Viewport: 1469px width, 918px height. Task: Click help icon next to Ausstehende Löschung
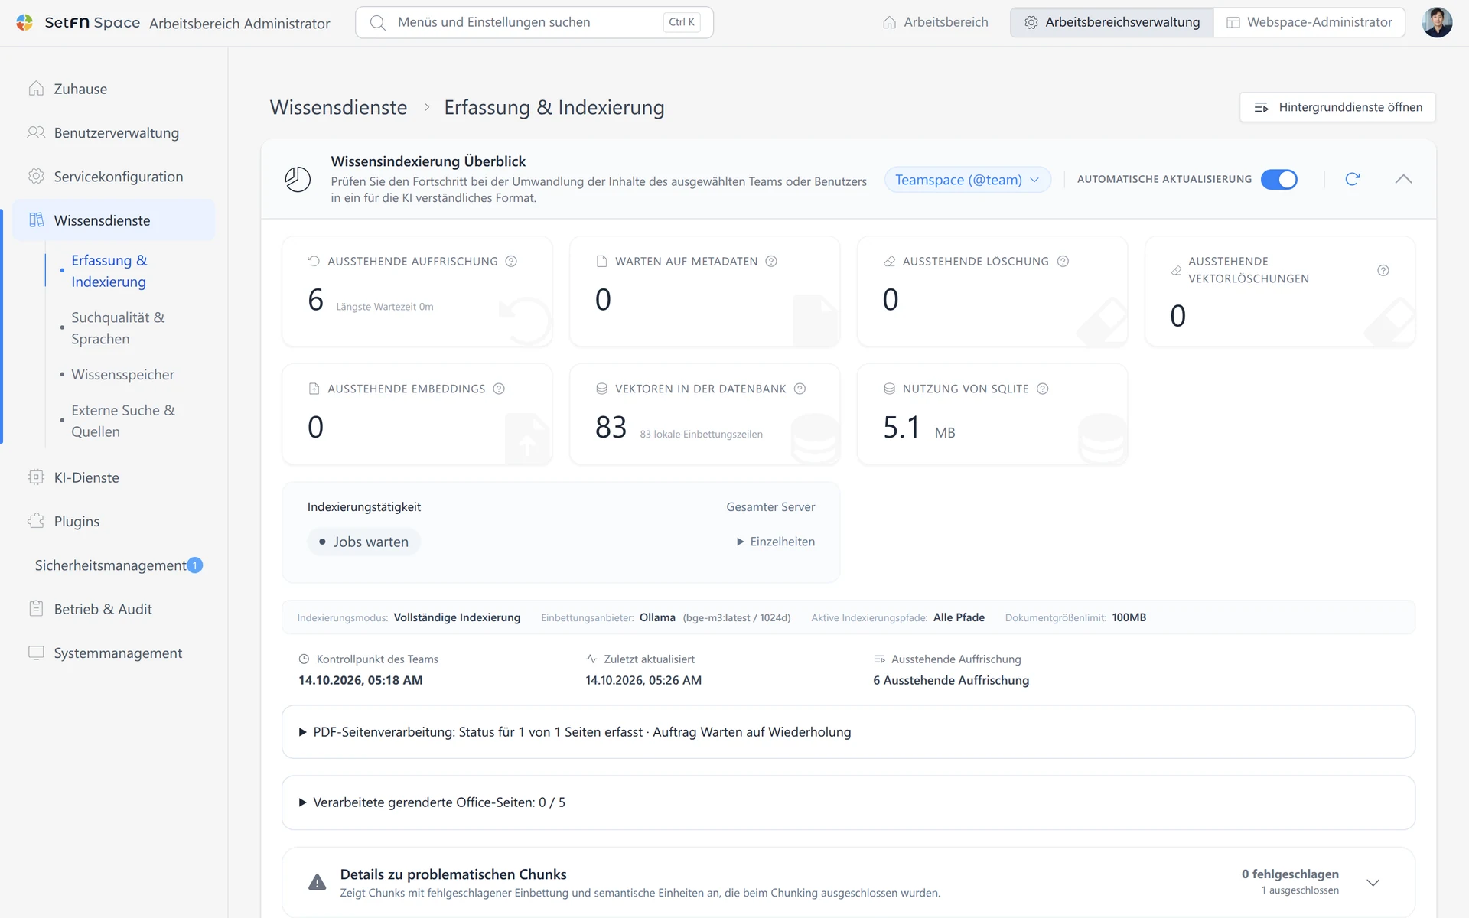1063,262
